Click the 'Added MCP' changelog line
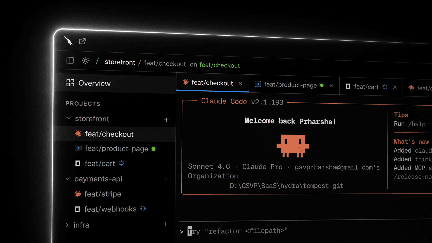 (x=413, y=168)
